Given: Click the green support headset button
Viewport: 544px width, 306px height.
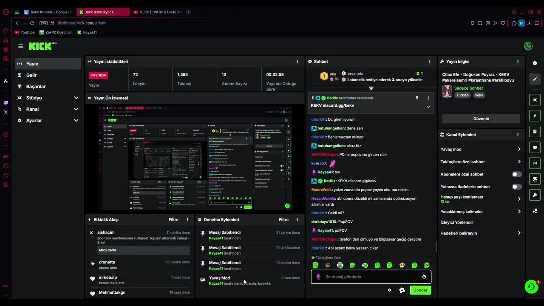Looking at the screenshot, I should click(x=531, y=286).
